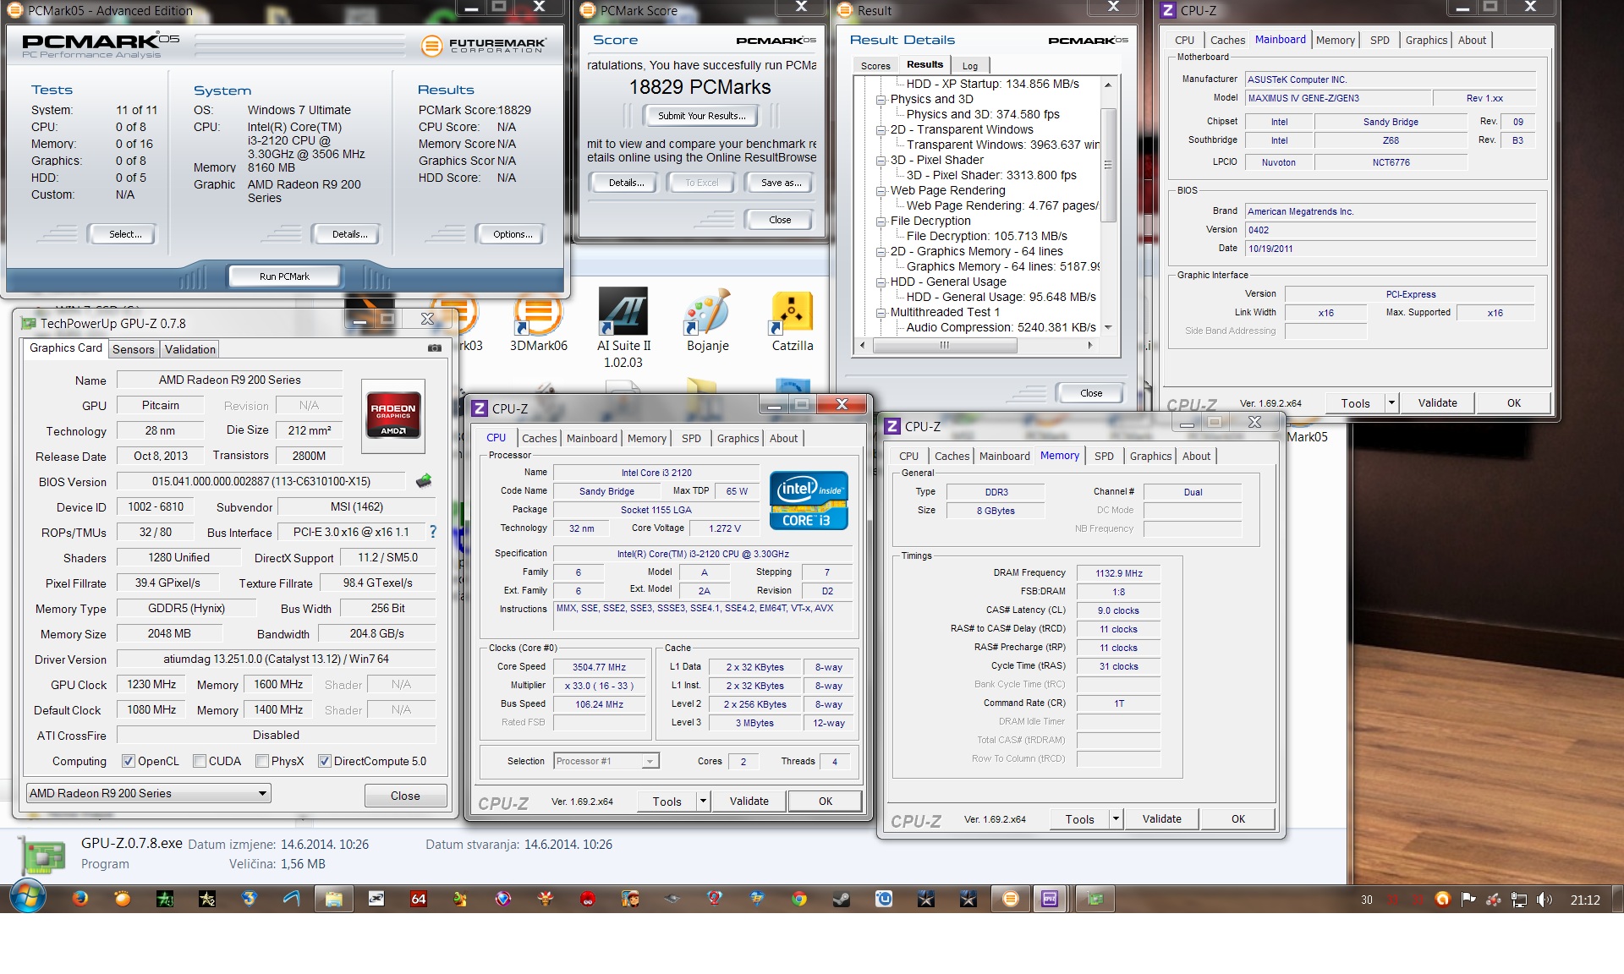Viewport: 1624px width, 974px height.
Task: Collapse the HDD - General Usage node
Action: (881, 282)
